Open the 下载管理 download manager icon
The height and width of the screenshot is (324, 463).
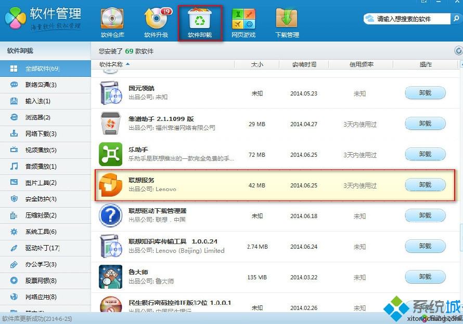pyautogui.click(x=287, y=23)
